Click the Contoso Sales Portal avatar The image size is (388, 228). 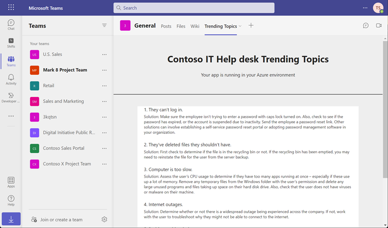tap(34, 148)
